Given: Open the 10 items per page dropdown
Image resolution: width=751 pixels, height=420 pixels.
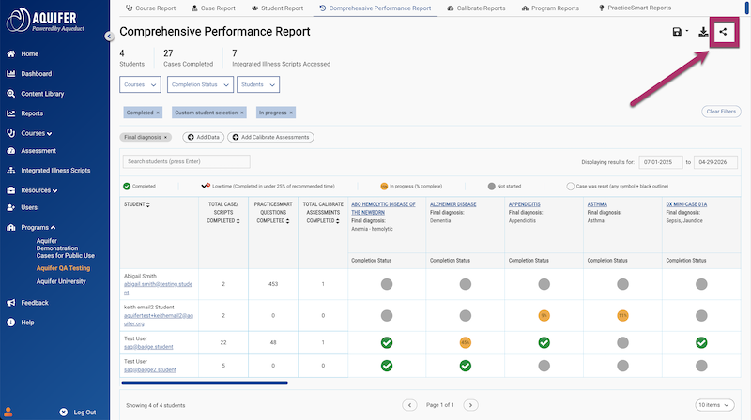Looking at the screenshot, I should pyautogui.click(x=714, y=405).
